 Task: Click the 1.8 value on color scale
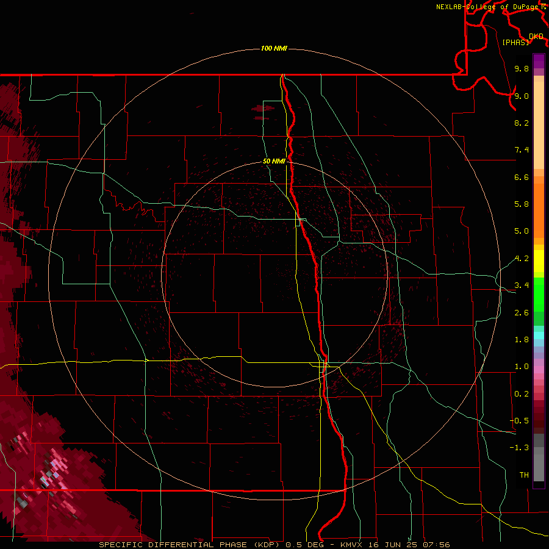(522, 340)
